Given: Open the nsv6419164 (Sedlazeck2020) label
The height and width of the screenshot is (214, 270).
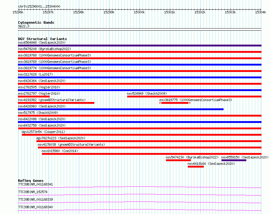Looking at the screenshot, I should click(211, 164).
